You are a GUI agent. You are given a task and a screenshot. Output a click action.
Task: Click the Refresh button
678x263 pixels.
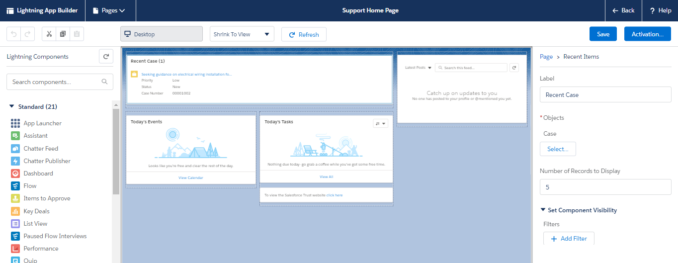click(x=304, y=34)
